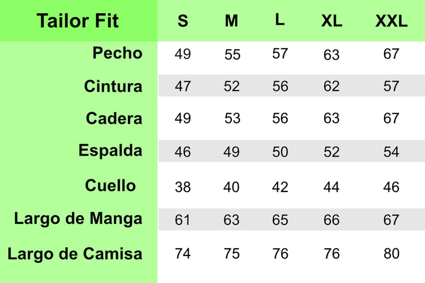Select the Espalda row label

coord(110,150)
